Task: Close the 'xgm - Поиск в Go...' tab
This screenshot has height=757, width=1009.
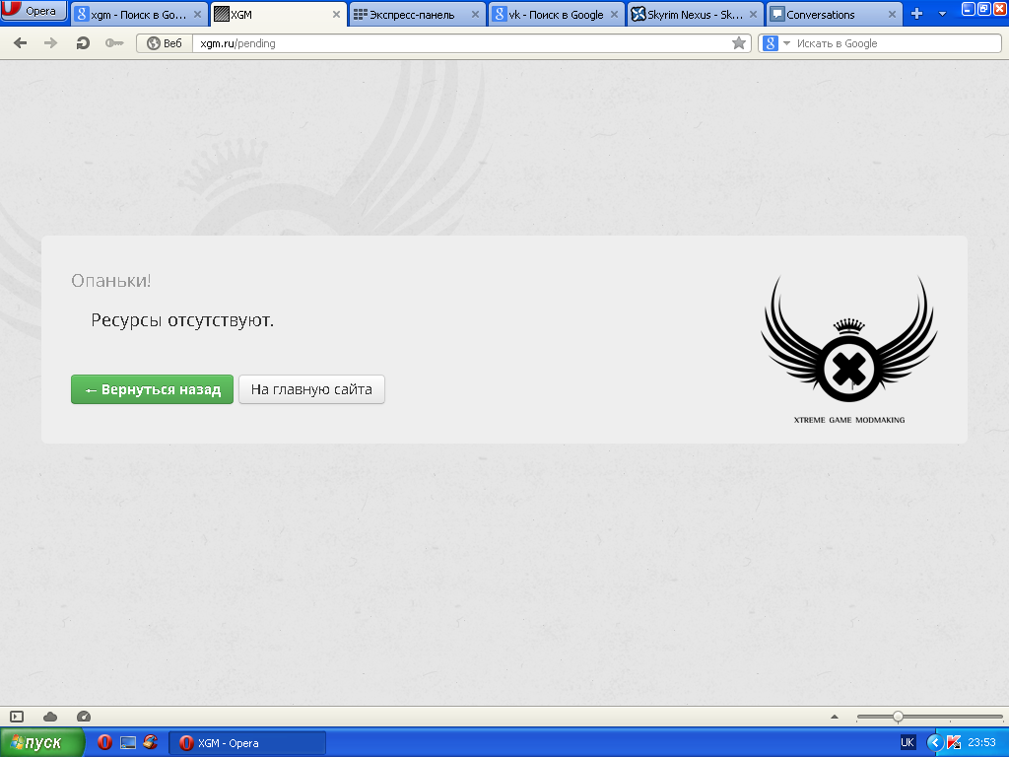Action: click(x=197, y=14)
